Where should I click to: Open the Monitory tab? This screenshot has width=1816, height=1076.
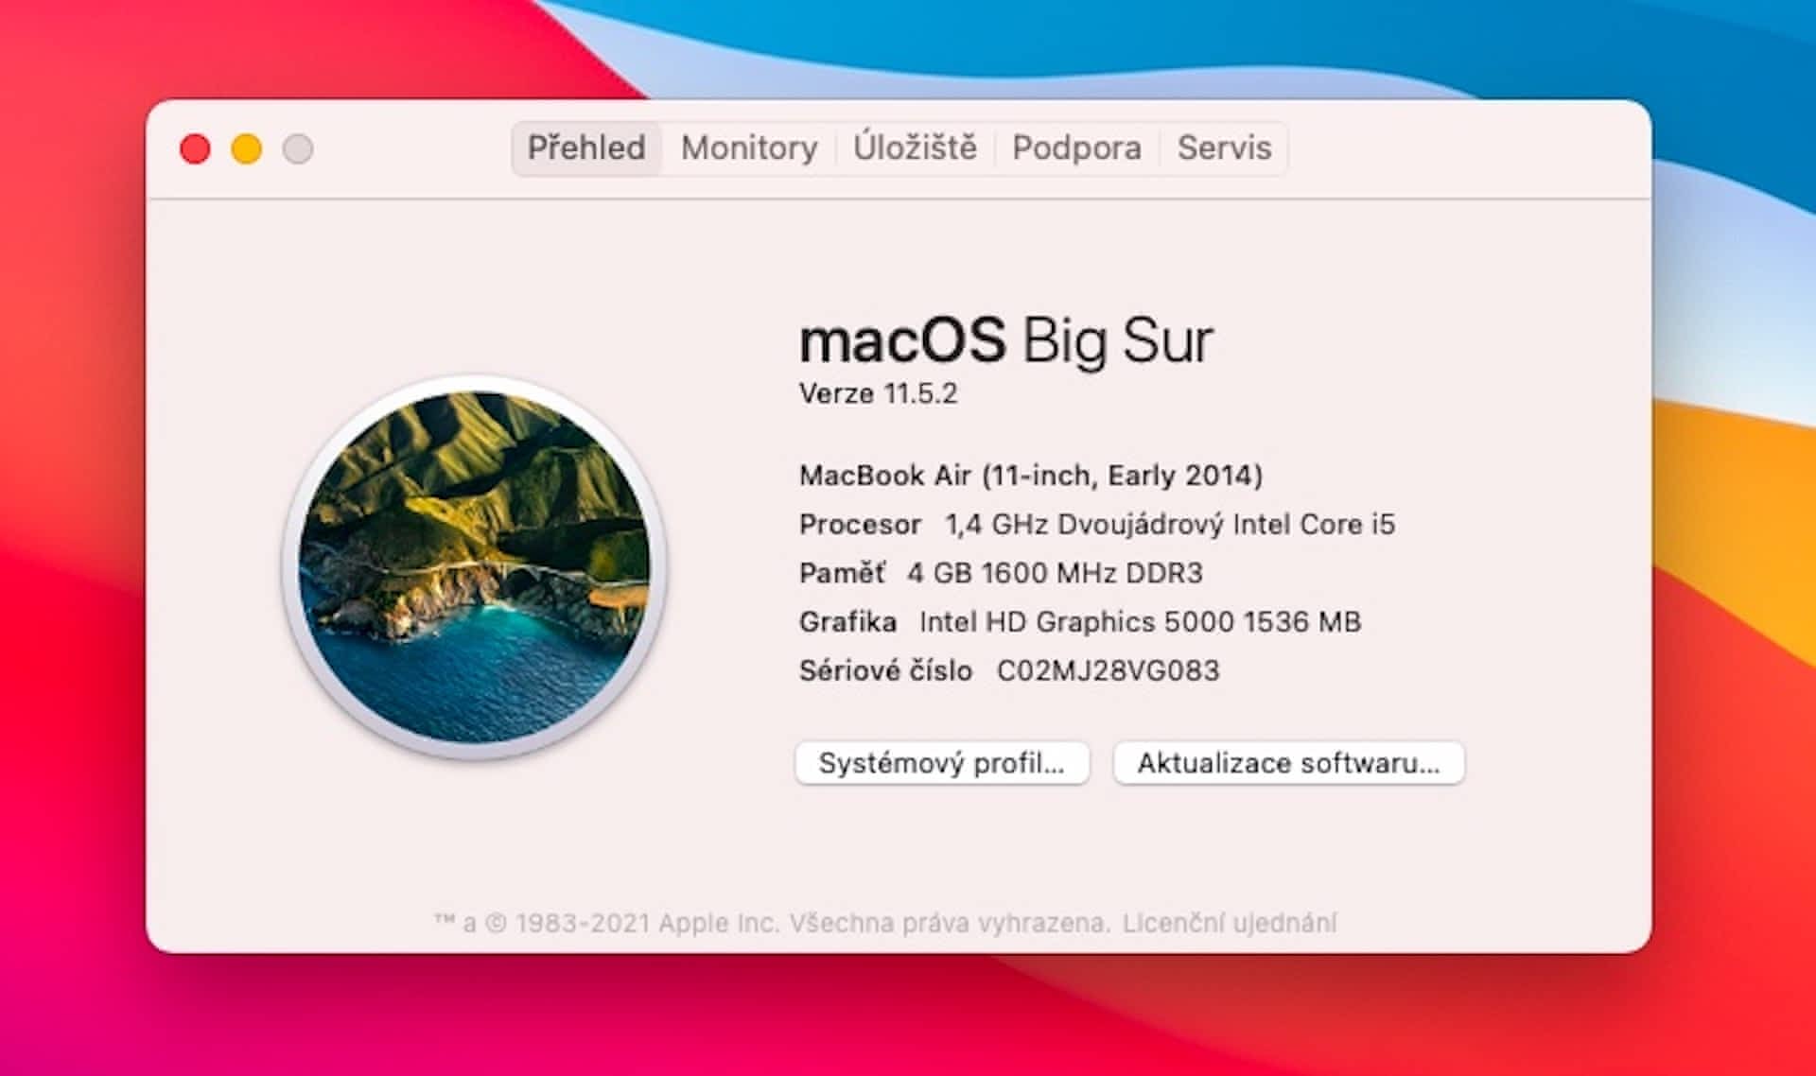point(749,148)
